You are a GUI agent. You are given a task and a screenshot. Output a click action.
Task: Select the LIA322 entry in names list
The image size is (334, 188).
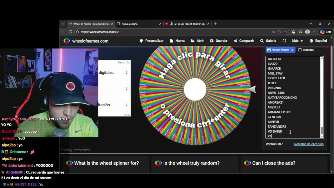[273, 64]
